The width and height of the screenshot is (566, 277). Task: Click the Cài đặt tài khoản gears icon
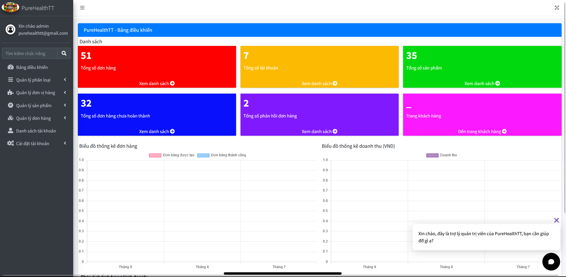coord(11,143)
